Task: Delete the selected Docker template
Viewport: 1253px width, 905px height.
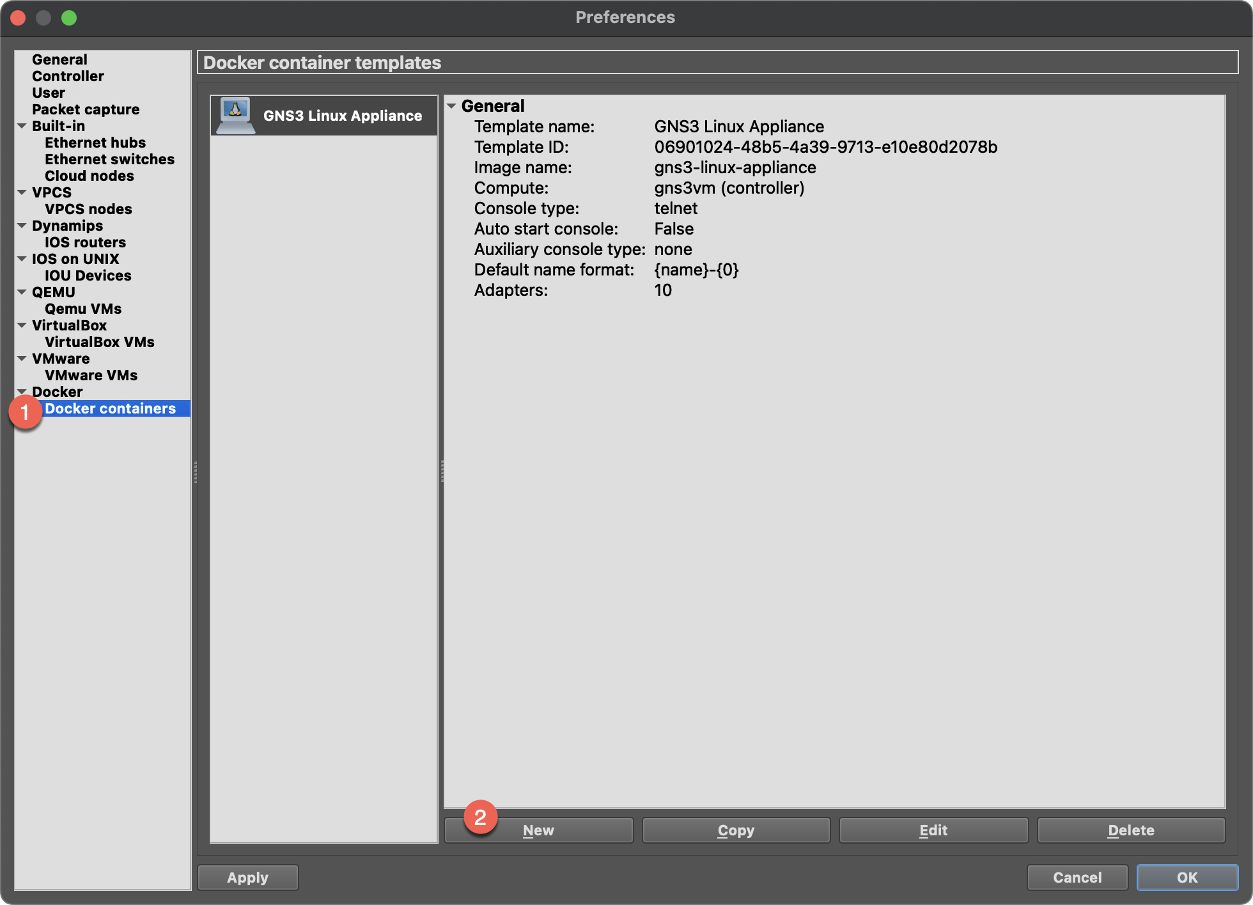Action: pyautogui.click(x=1131, y=830)
